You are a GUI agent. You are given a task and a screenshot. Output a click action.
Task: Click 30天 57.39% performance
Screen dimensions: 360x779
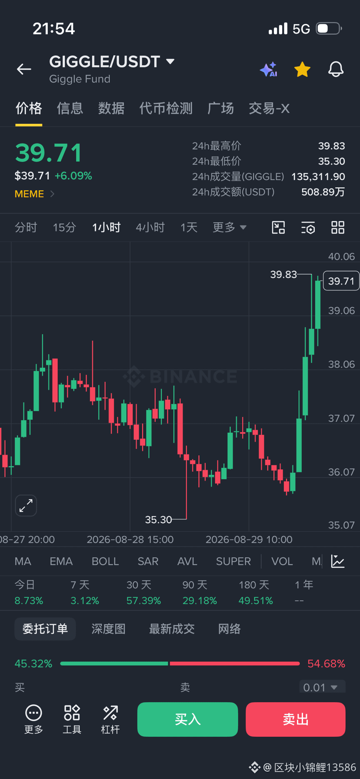coord(143,593)
